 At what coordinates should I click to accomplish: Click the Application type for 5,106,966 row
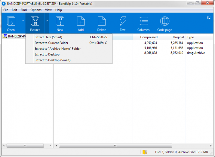click(x=195, y=48)
